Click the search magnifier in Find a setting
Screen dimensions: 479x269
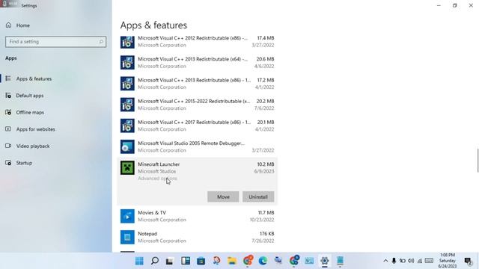pos(101,42)
